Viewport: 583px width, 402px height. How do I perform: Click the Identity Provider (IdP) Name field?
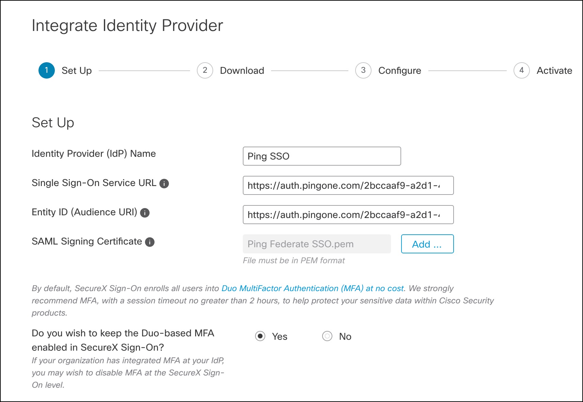[321, 156]
